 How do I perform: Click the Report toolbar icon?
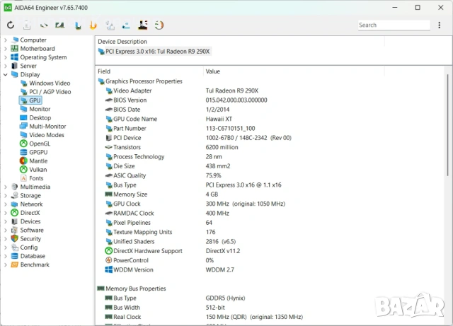(26, 25)
